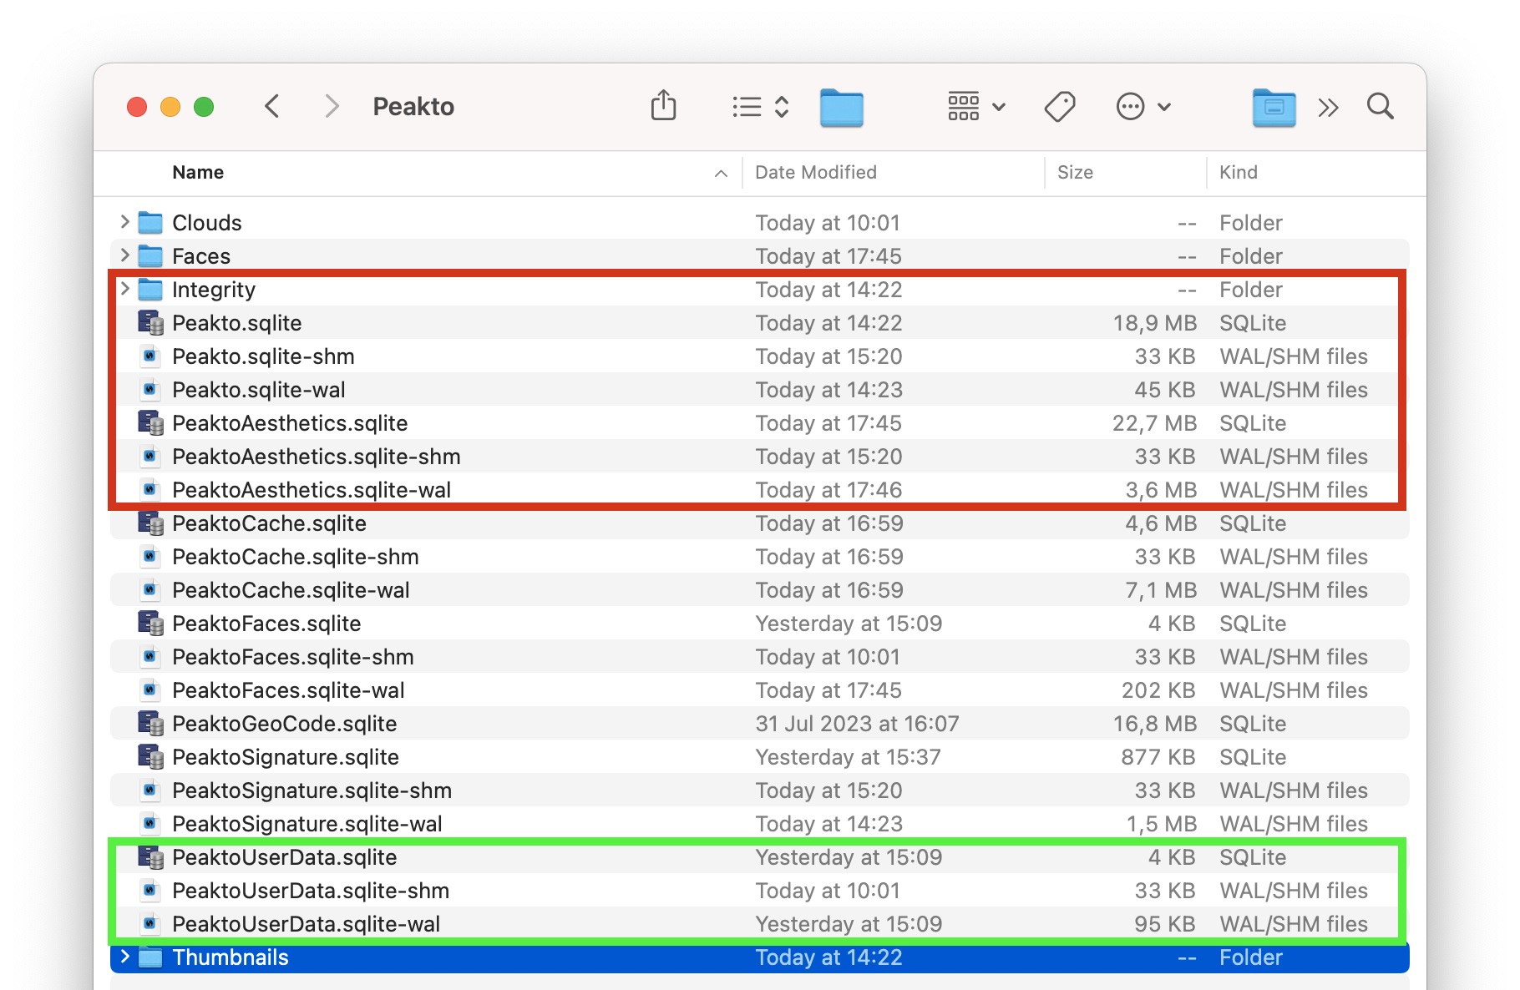Select PeaktoCache.sqlite-wal file name

pos(291,590)
